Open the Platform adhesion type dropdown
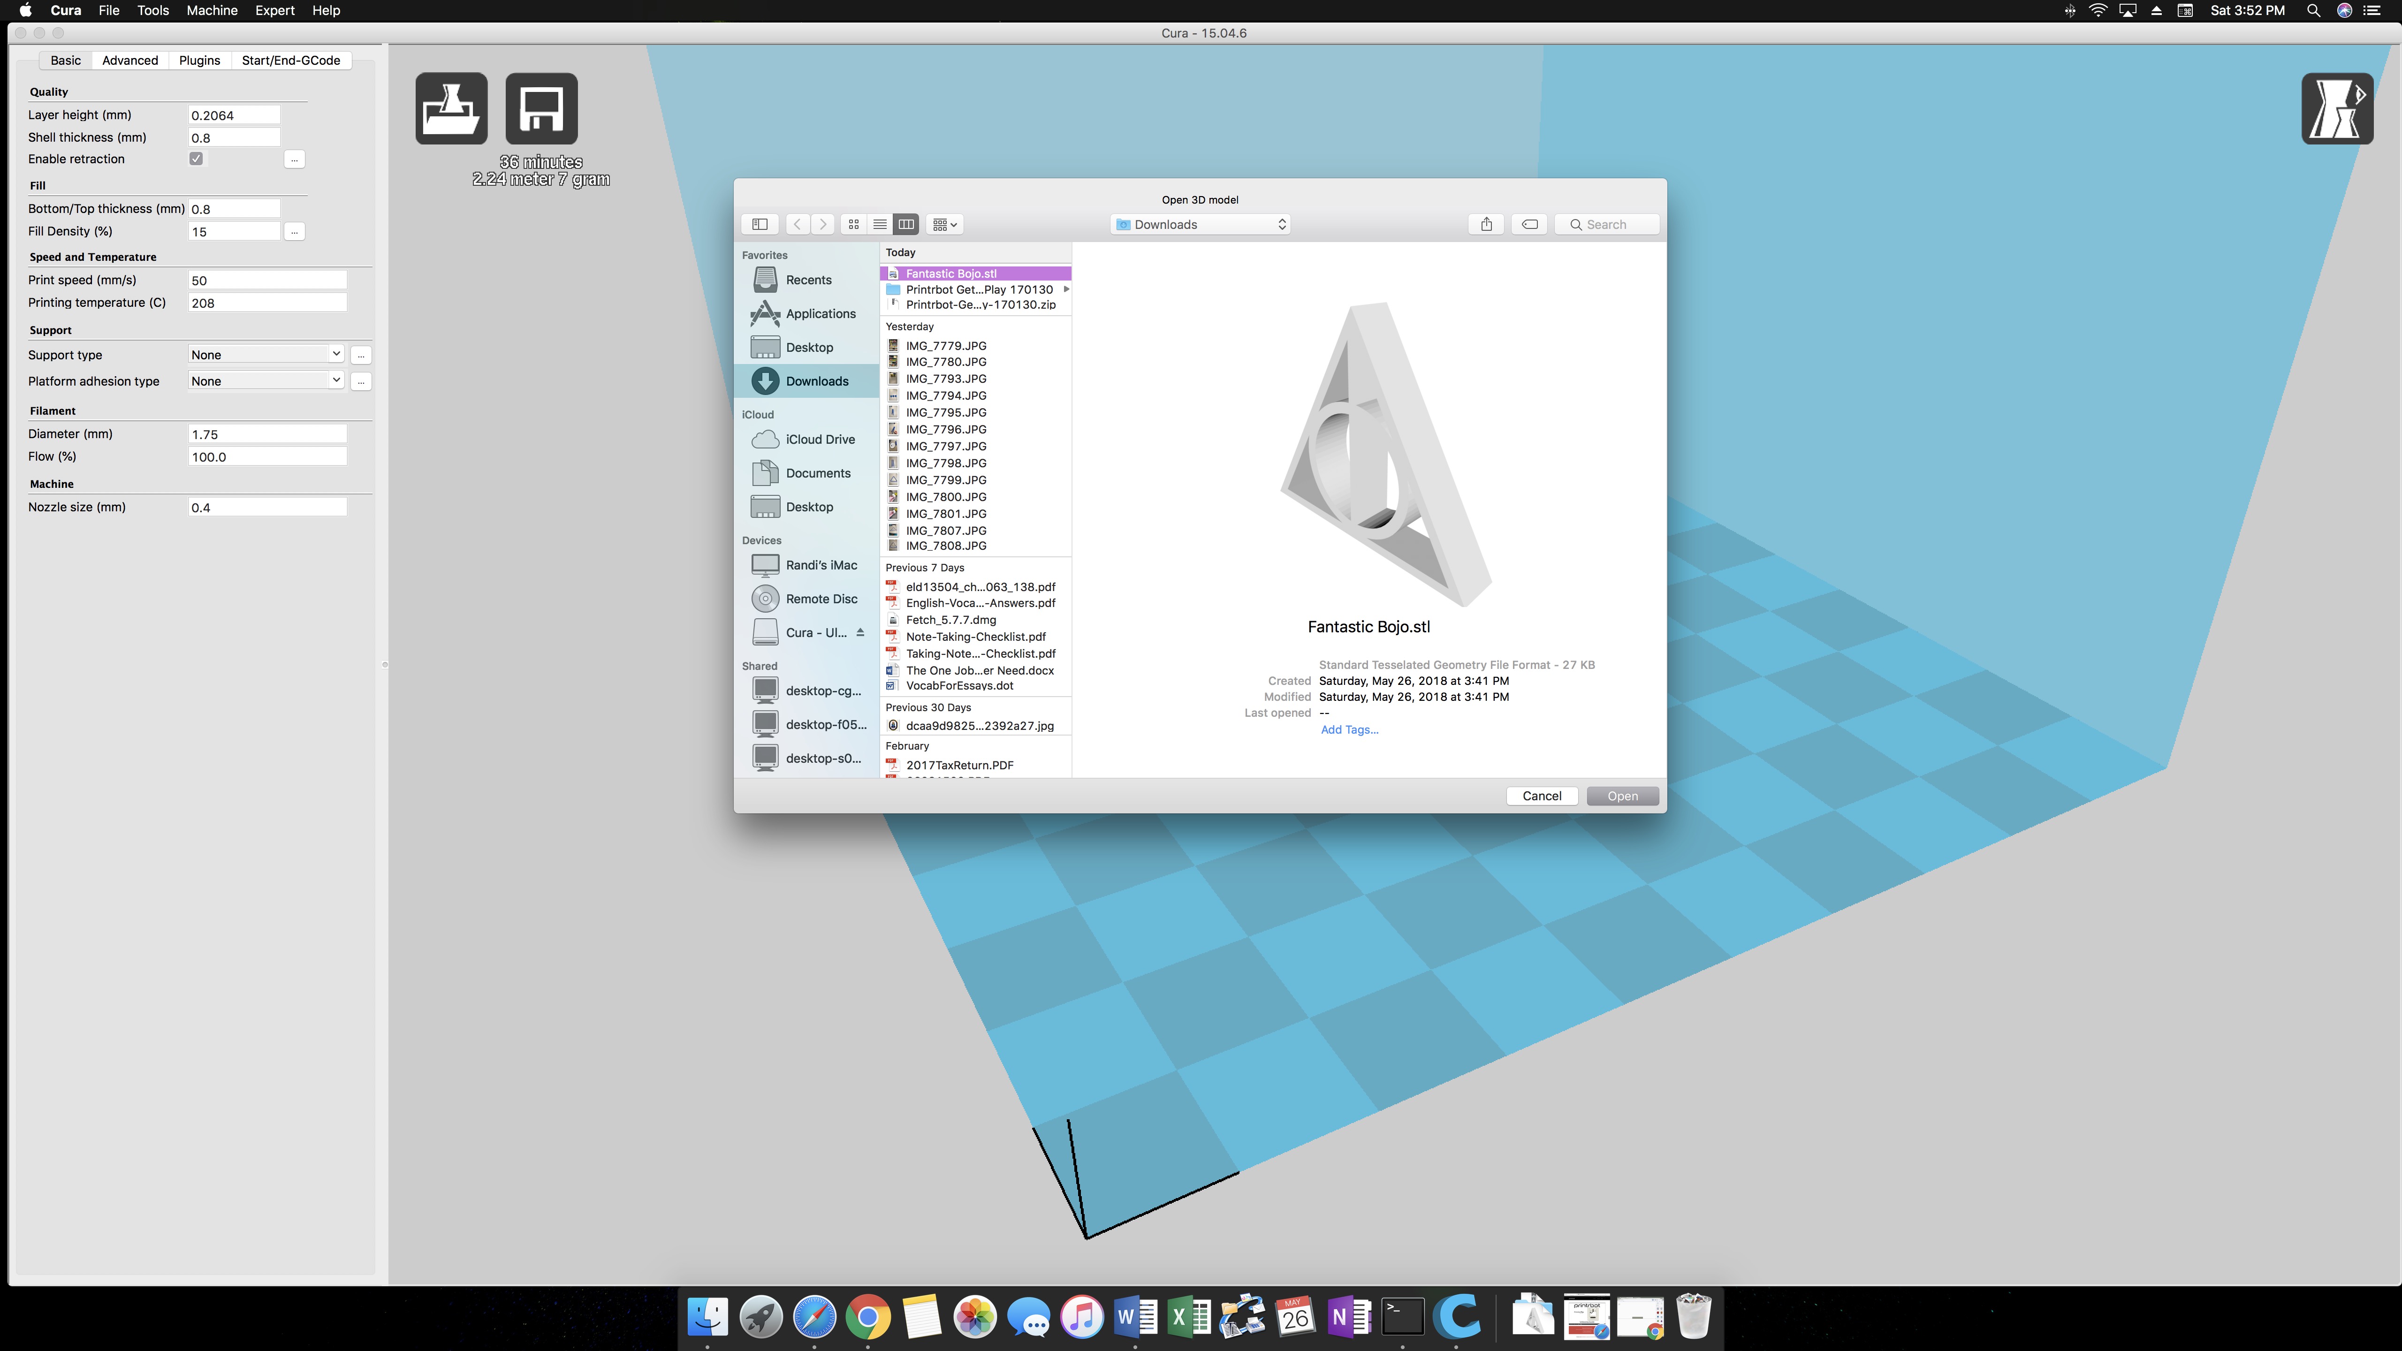2402x1351 pixels. point(266,381)
